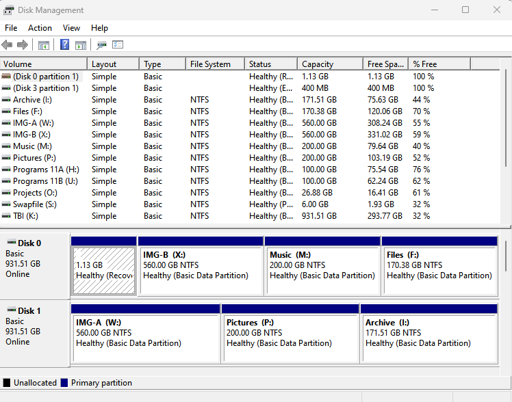Open the Action menu
Screen dimensions: 512x402
[40, 28]
